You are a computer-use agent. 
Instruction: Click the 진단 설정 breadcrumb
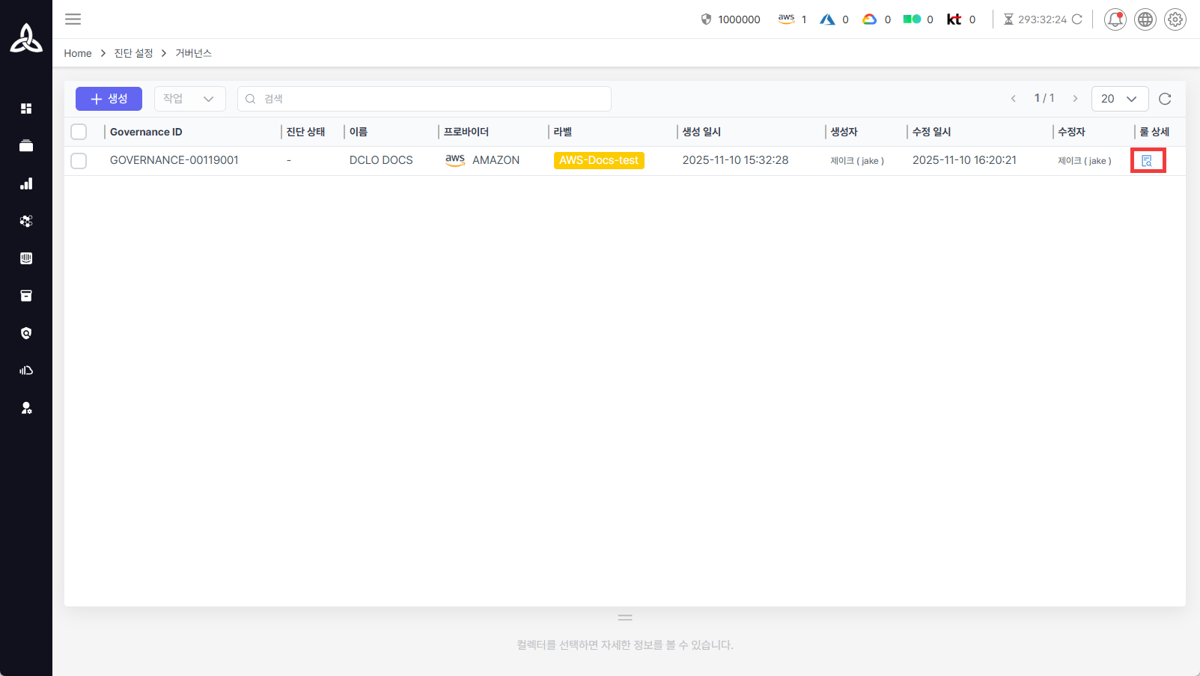click(133, 53)
